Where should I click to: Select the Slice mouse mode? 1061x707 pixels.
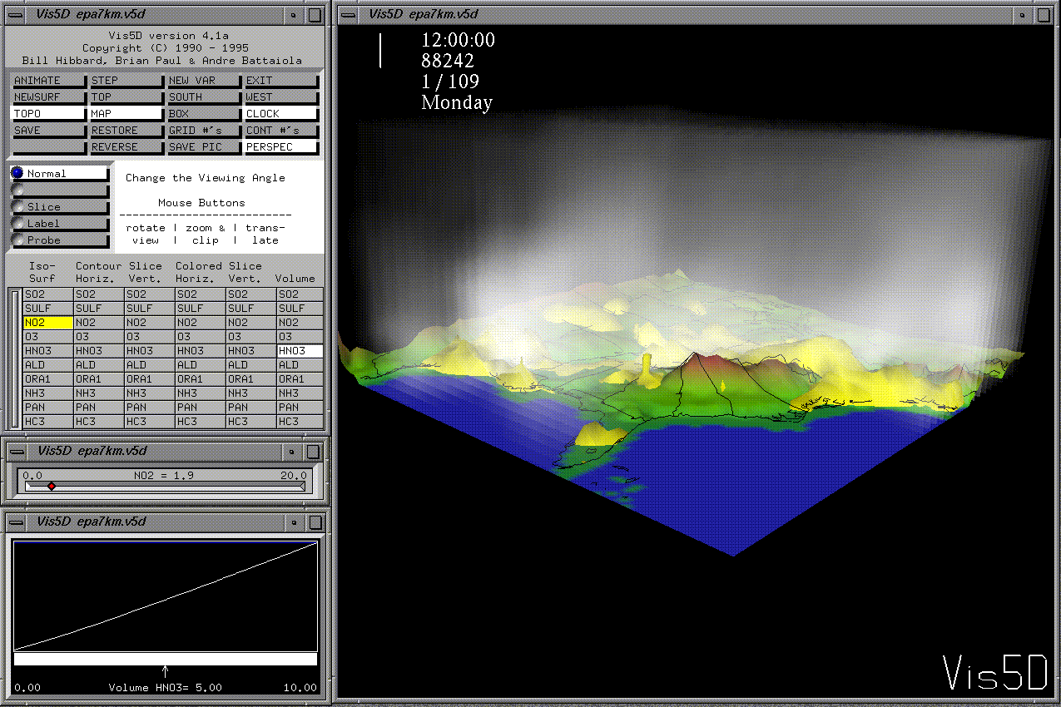click(x=59, y=207)
